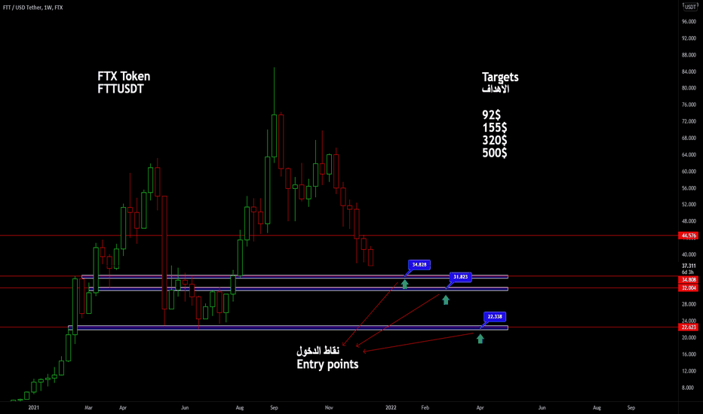Click the 48.000 price axis label
703x414 pixels.
pyautogui.click(x=689, y=221)
